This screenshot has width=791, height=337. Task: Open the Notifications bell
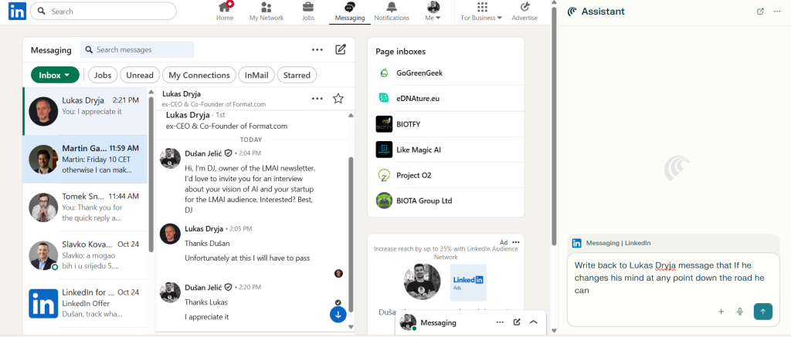(x=392, y=12)
